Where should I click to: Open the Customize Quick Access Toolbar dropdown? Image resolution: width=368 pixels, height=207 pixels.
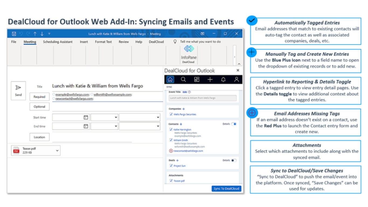click(x=49, y=34)
